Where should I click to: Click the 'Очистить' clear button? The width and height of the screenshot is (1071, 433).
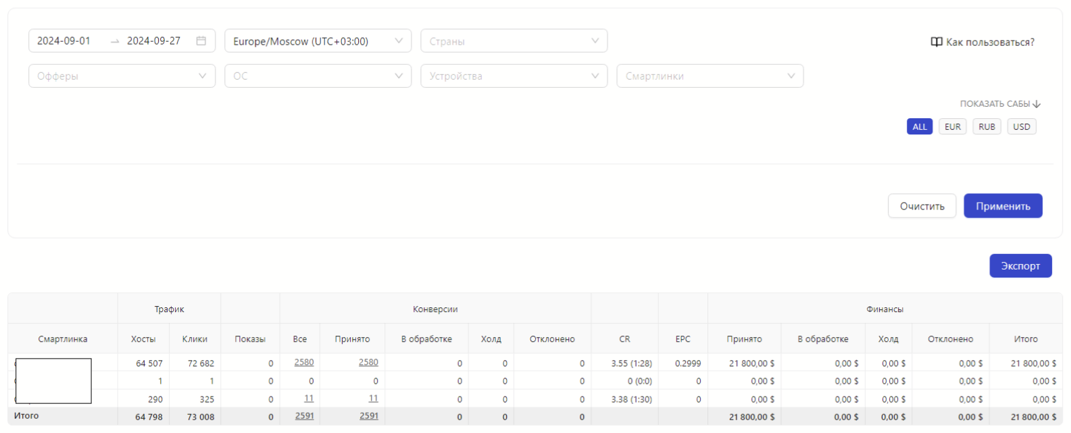point(922,206)
